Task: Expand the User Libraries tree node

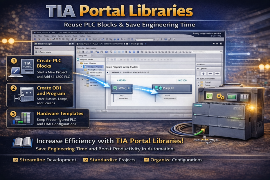Action: tap(78, 63)
